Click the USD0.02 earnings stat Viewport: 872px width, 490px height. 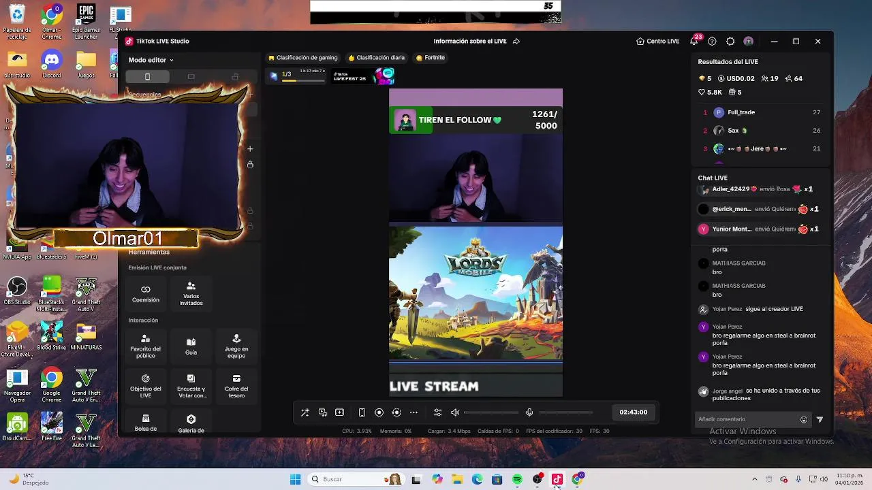click(x=736, y=79)
